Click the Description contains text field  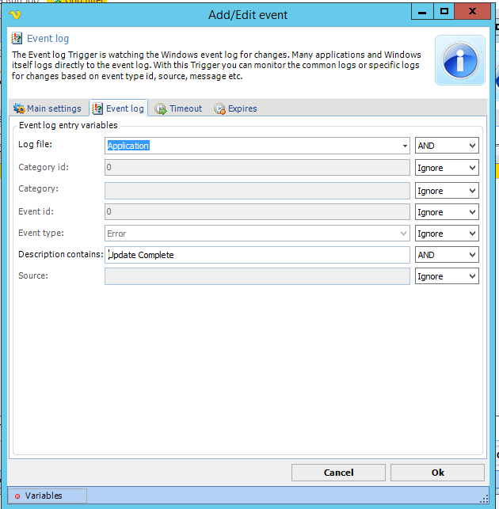257,255
